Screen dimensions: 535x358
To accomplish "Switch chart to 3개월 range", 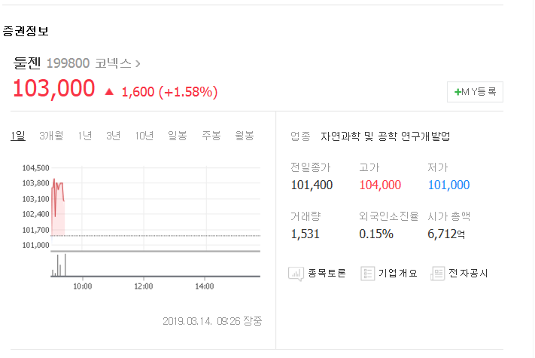I will coord(51,136).
